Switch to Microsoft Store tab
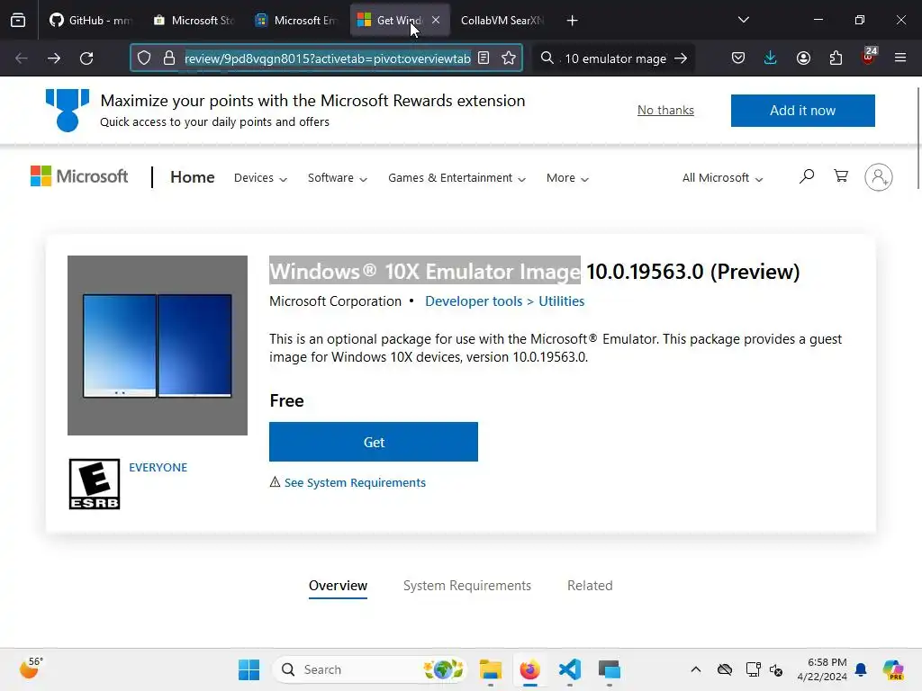922x691 pixels. (x=194, y=21)
